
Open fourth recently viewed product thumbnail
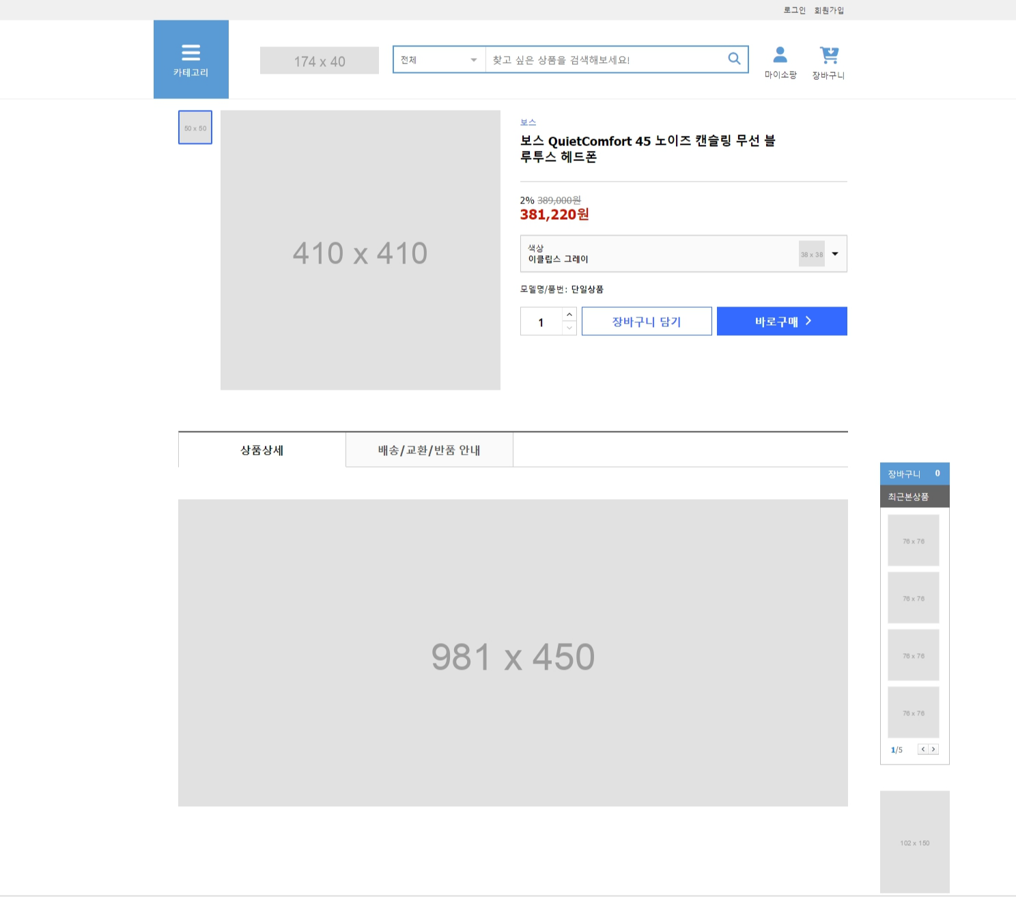(914, 713)
